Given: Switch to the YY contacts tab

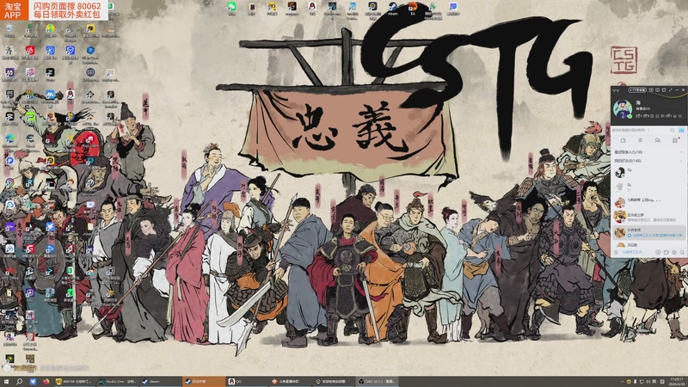Looking at the screenshot, I should tap(640, 140).
